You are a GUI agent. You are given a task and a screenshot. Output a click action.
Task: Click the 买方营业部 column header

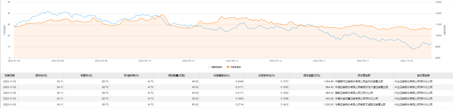(364, 76)
